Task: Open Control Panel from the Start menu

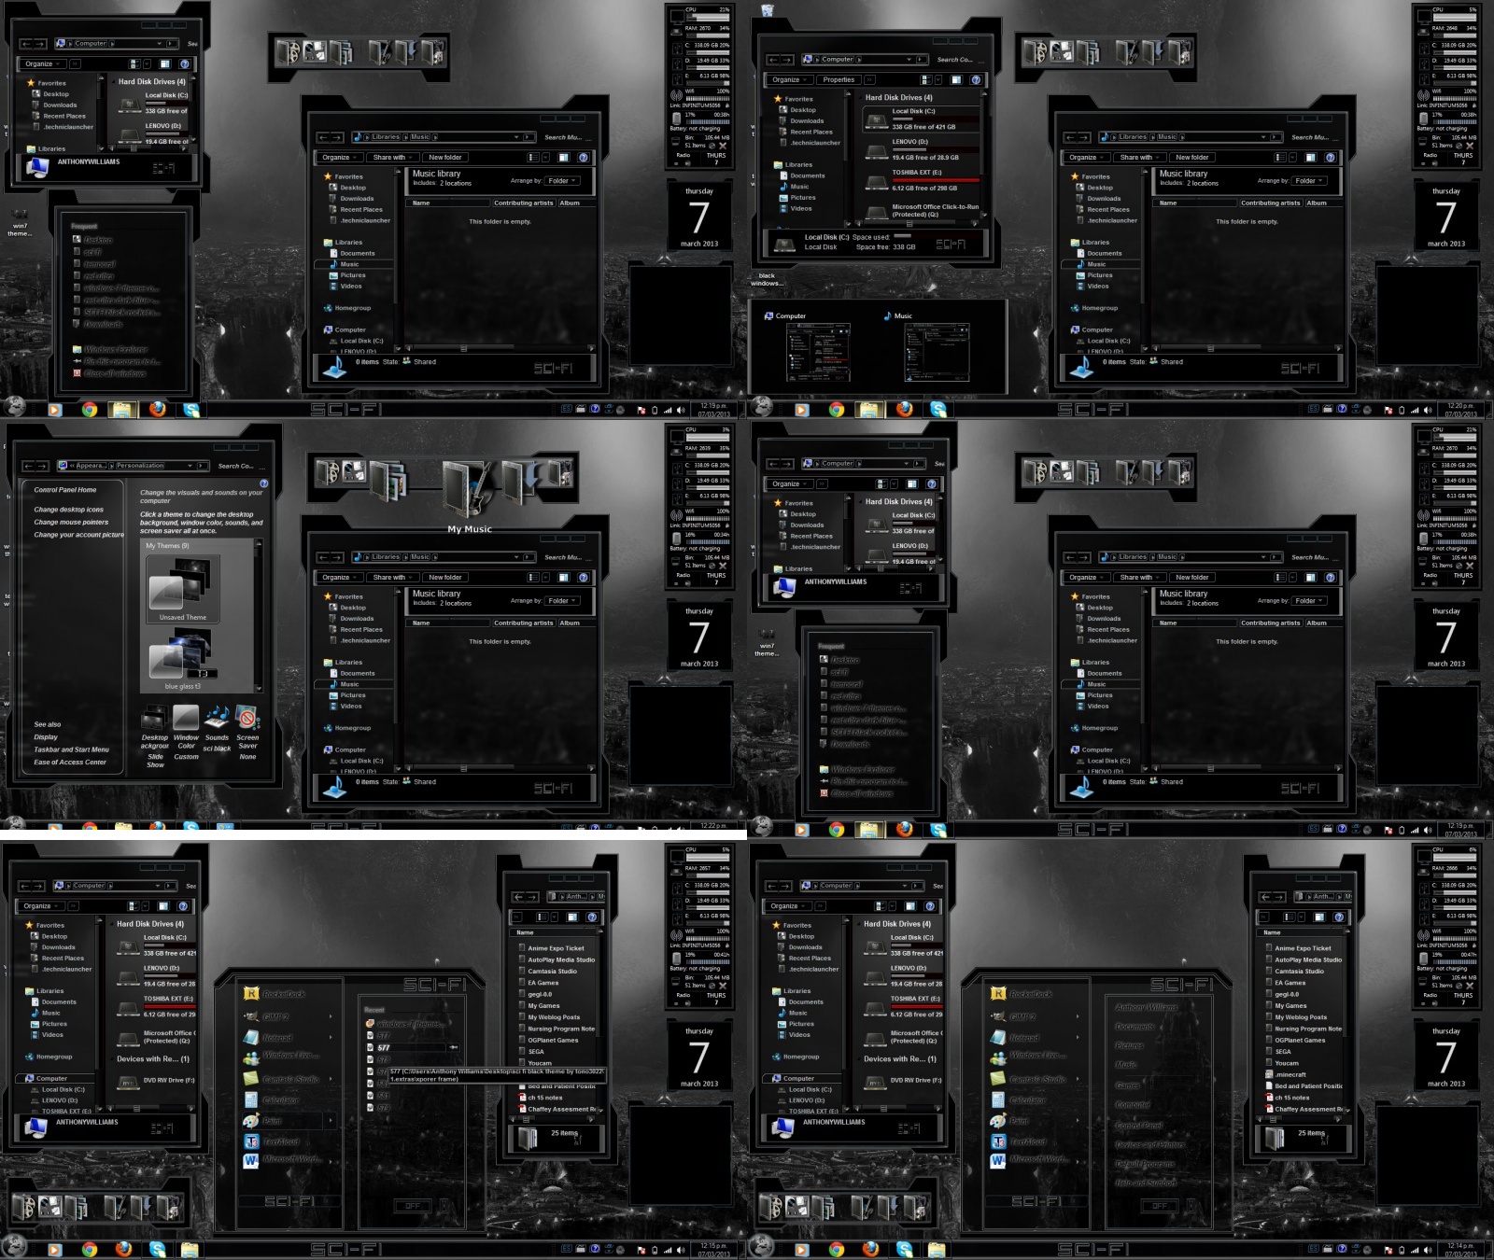Action: (x=1138, y=1125)
